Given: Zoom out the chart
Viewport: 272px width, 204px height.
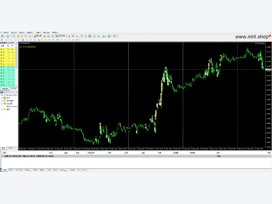Looking at the screenshot, I should click(85, 36).
